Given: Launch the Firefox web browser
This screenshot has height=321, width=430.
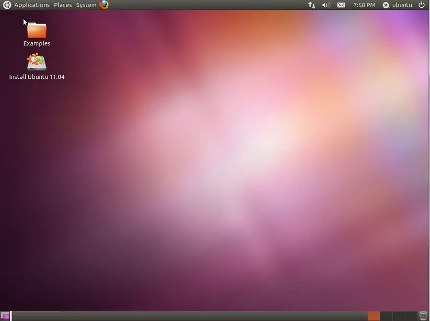Looking at the screenshot, I should coord(104,5).
